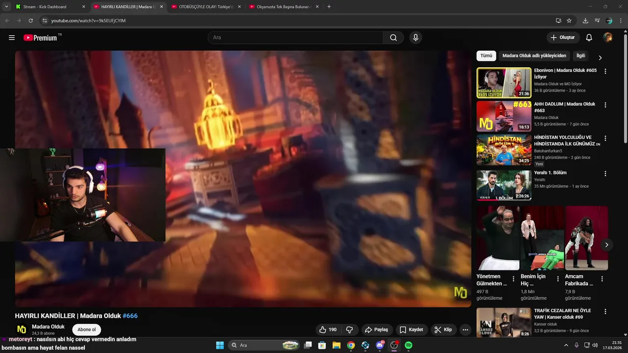Open options for AHH DADLUM #663 video
This screenshot has width=628, height=353.
coord(605,105)
